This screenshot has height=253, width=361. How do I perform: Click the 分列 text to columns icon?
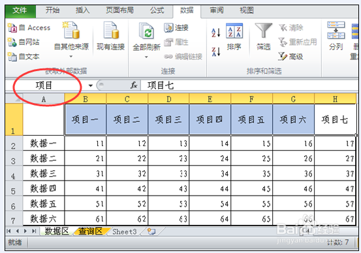336,37
